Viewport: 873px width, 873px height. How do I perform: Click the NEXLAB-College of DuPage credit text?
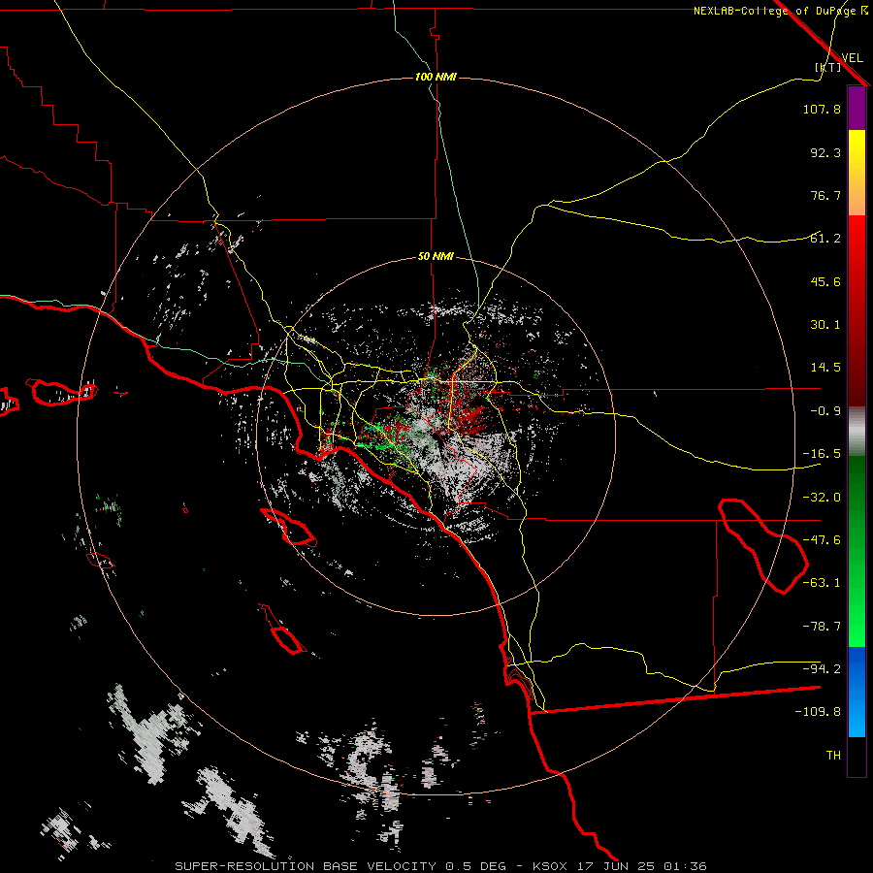coord(774,11)
